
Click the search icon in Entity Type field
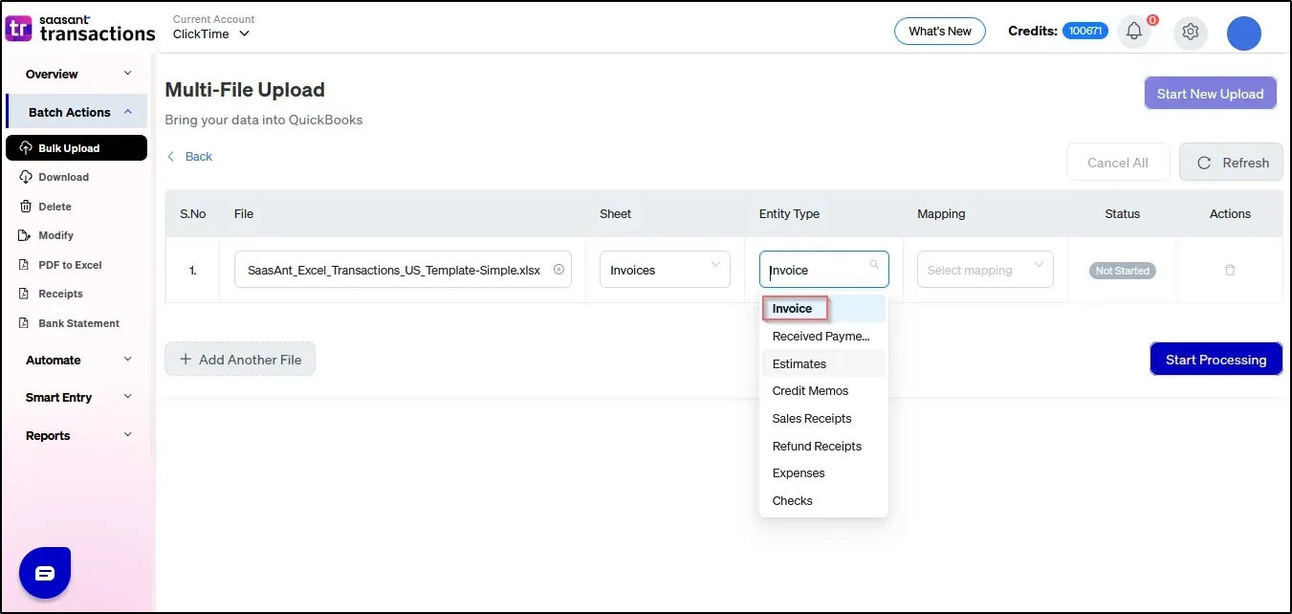pyautogui.click(x=874, y=265)
